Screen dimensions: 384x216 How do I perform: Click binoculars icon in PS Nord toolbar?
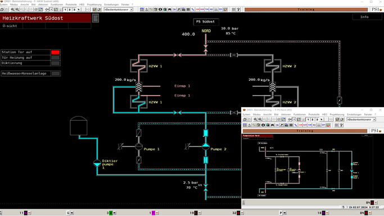[272, 125]
